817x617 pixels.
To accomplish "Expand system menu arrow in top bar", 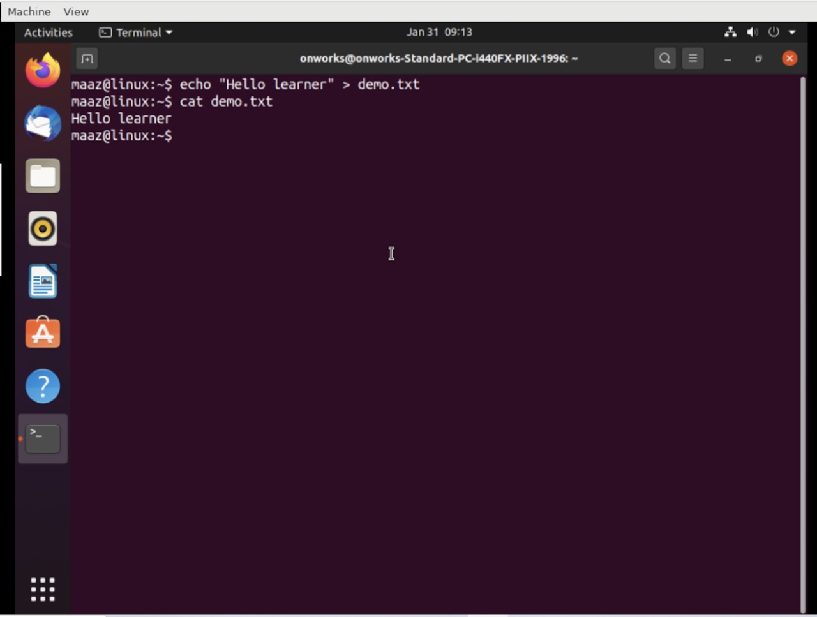I will (x=792, y=32).
